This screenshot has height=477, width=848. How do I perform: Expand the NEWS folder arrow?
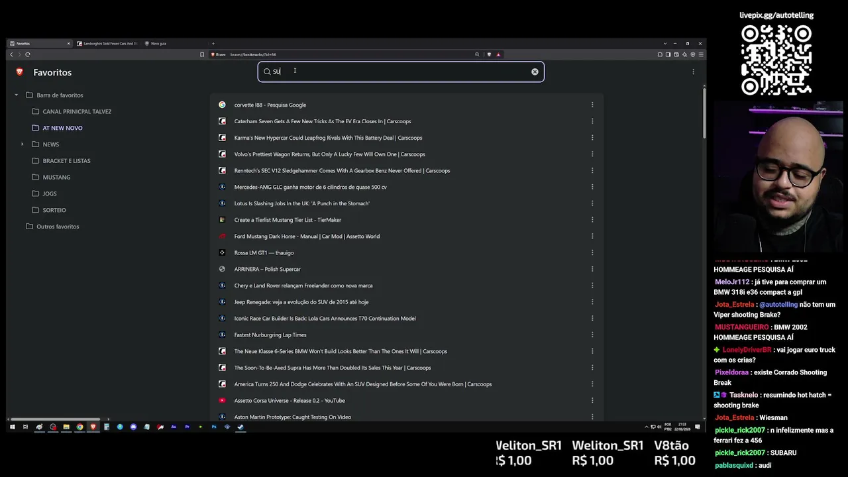[23, 144]
